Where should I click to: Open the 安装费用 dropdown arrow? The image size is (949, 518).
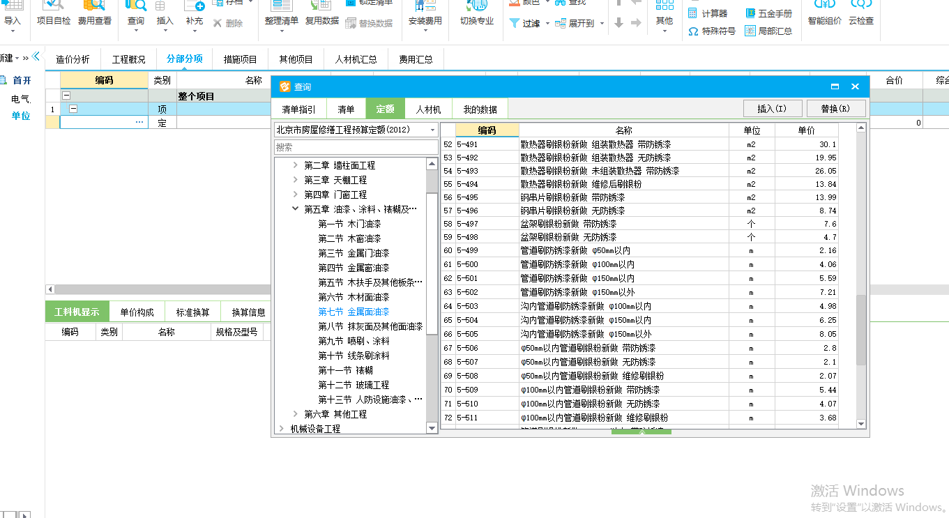tap(425, 31)
